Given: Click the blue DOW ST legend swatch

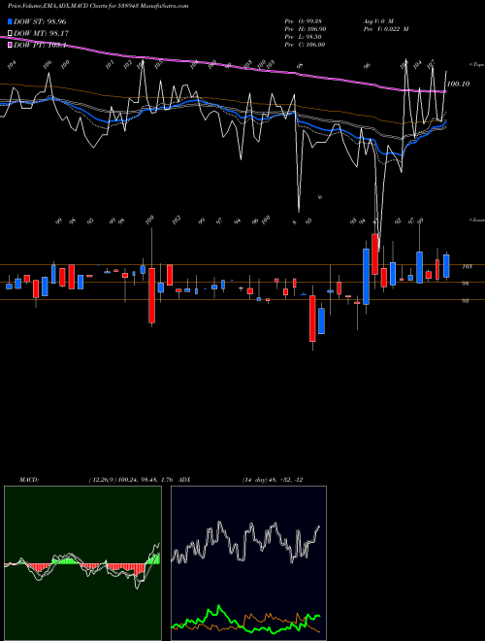Looking at the screenshot, I should (11, 21).
